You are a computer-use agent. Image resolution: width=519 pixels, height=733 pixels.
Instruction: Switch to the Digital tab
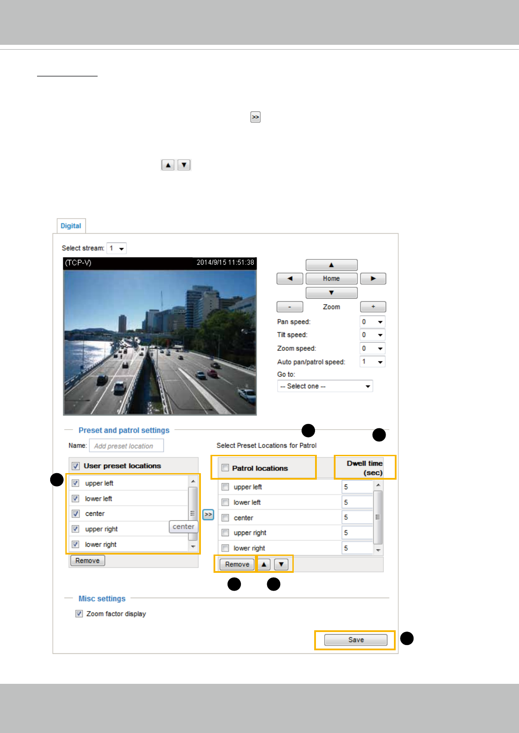click(71, 226)
